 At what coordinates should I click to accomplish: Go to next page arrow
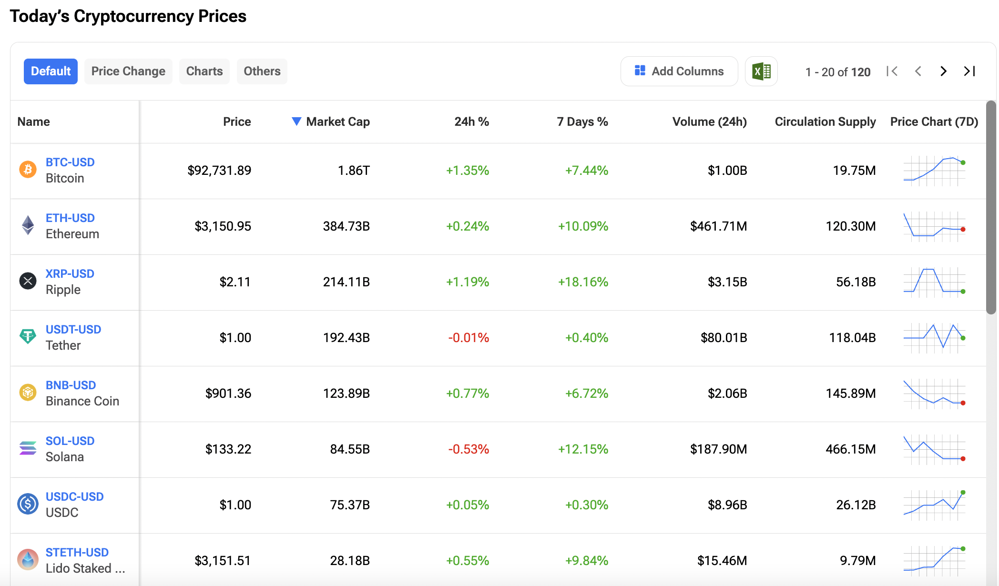click(x=943, y=71)
